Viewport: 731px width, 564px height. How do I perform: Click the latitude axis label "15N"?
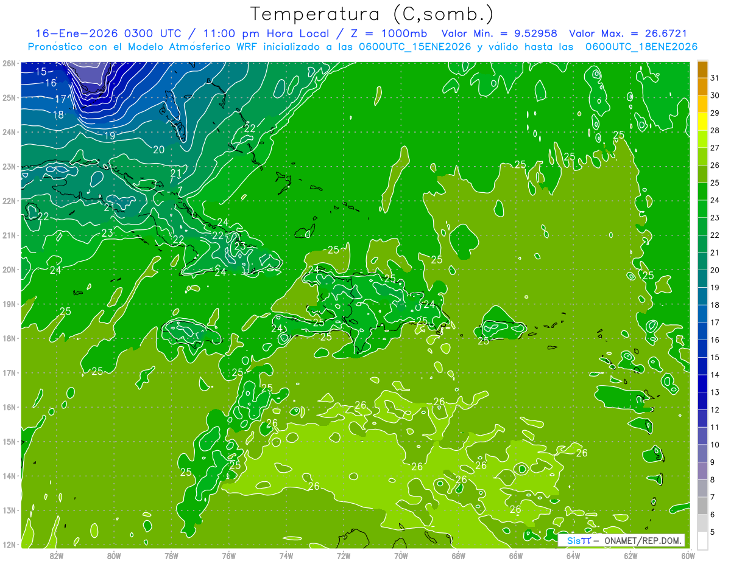9,441
